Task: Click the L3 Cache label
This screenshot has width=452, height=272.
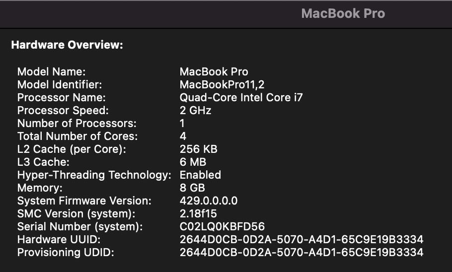Action: coord(43,162)
